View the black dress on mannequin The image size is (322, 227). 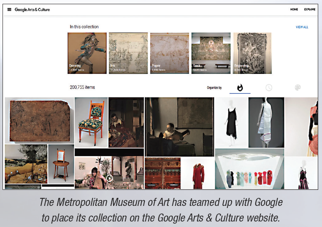coord(231,122)
